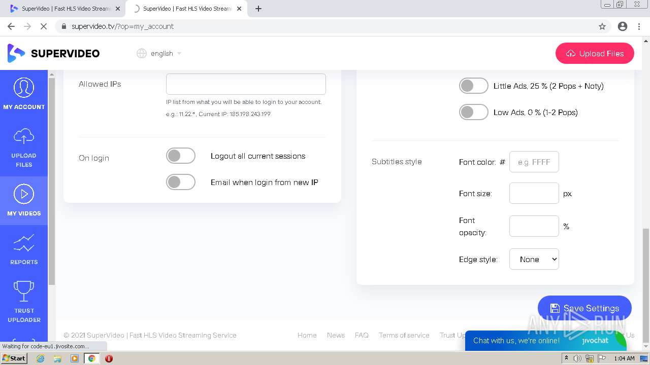Click the taskbar clock showing 1:04 AM
650x365 pixels.
[x=624, y=358]
